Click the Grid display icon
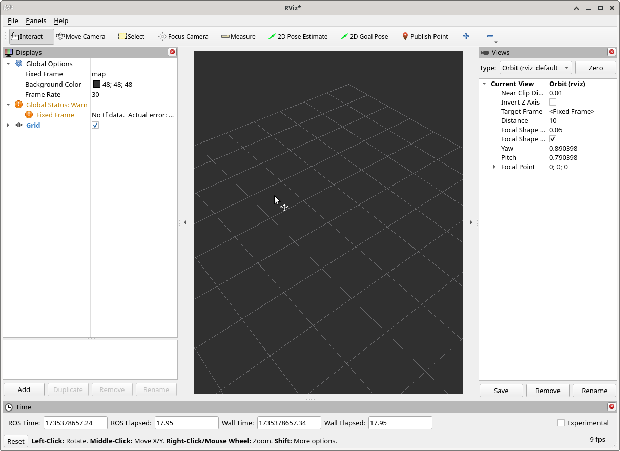The height and width of the screenshot is (451, 620). click(x=19, y=125)
